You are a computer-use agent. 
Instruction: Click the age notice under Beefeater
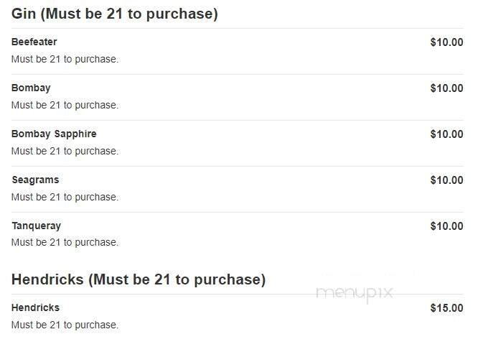pyautogui.click(x=65, y=59)
